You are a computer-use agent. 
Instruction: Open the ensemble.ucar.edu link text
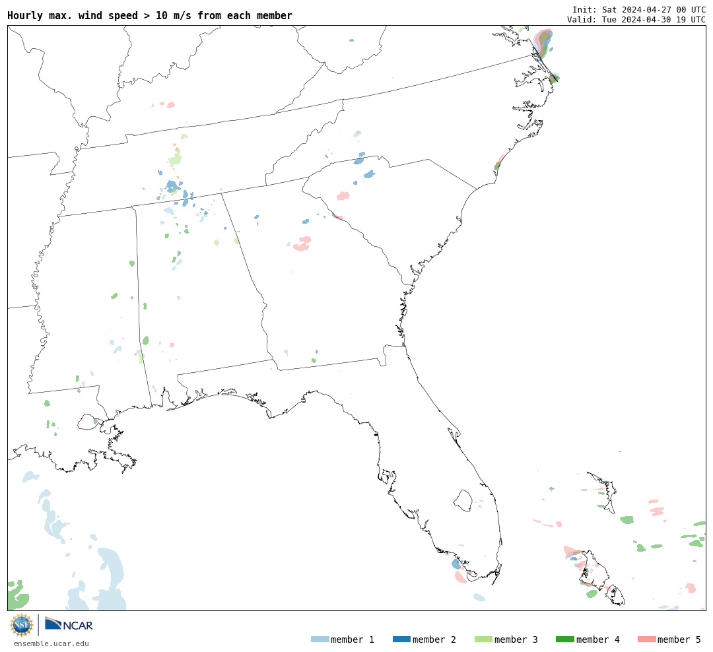[51, 643]
